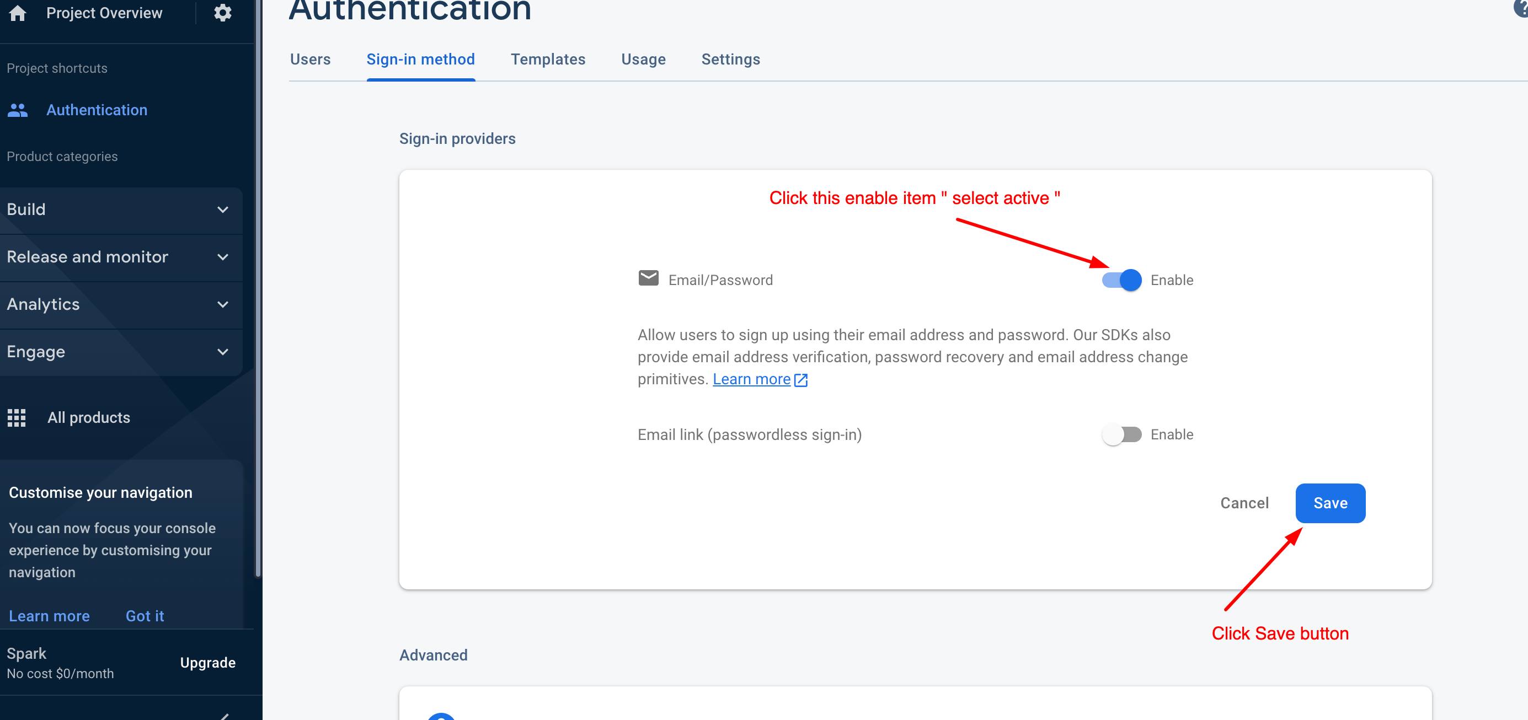
Task: Click the Save button
Action: click(1330, 503)
